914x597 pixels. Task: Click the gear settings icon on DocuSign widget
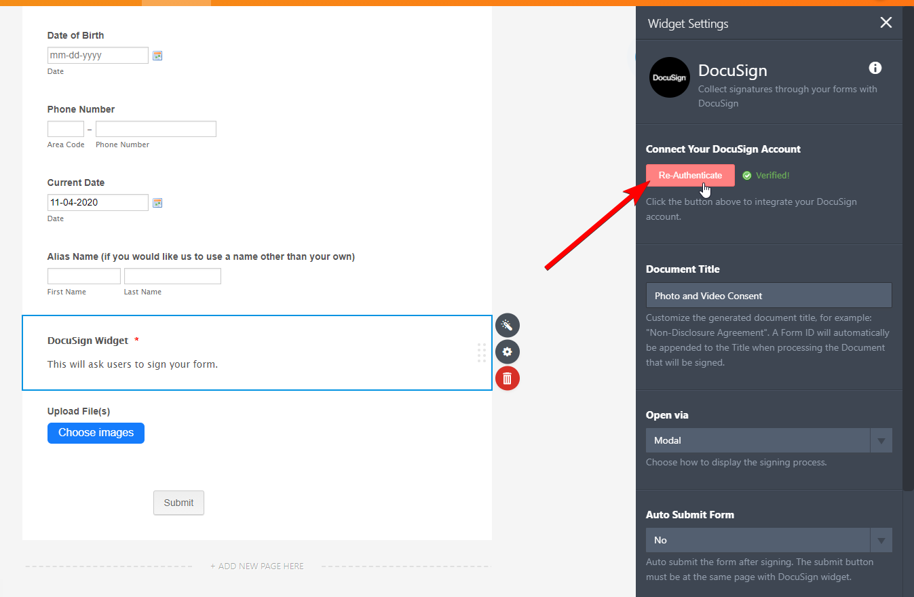[507, 352]
